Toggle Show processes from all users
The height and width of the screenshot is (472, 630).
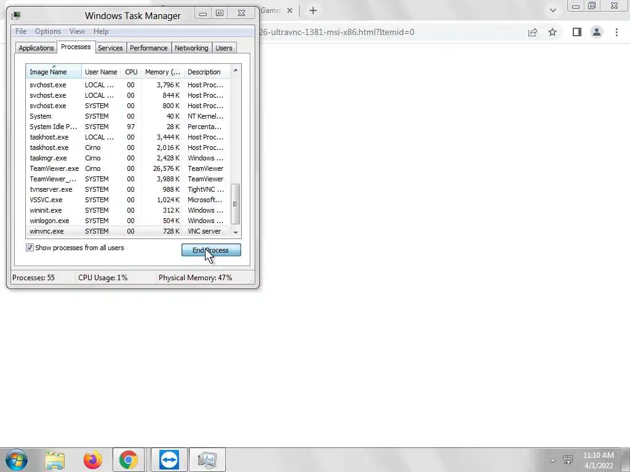[30, 248]
